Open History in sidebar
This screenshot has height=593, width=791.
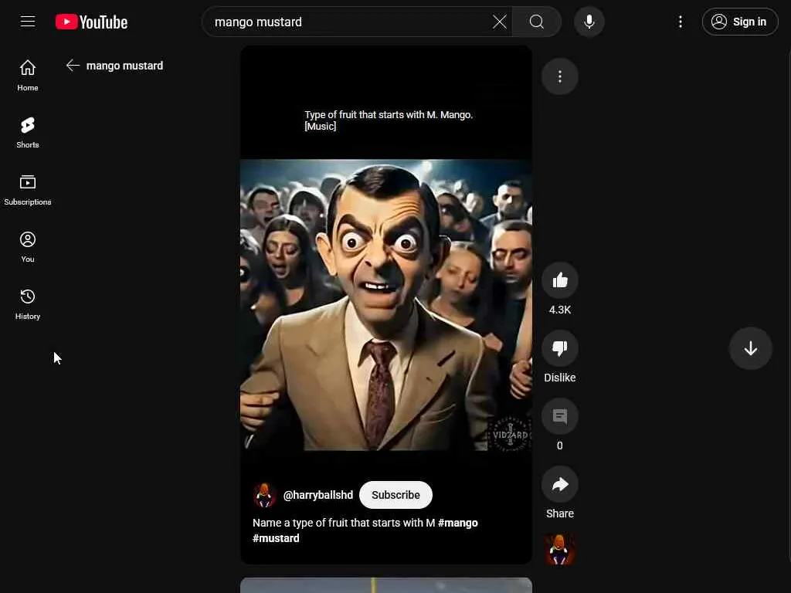point(28,304)
